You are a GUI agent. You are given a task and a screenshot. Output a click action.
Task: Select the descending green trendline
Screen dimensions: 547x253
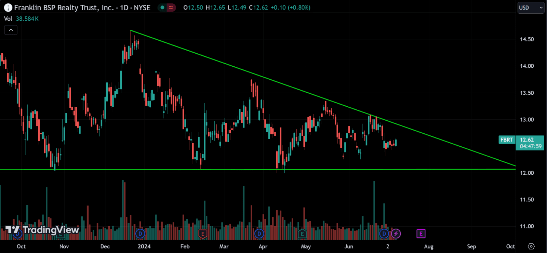tap(323, 98)
